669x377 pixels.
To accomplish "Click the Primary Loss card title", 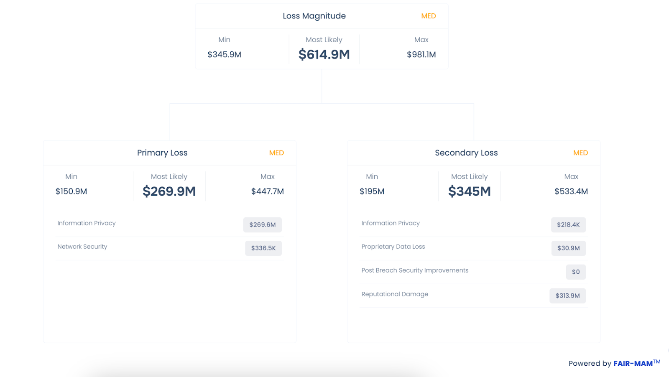I will (162, 153).
